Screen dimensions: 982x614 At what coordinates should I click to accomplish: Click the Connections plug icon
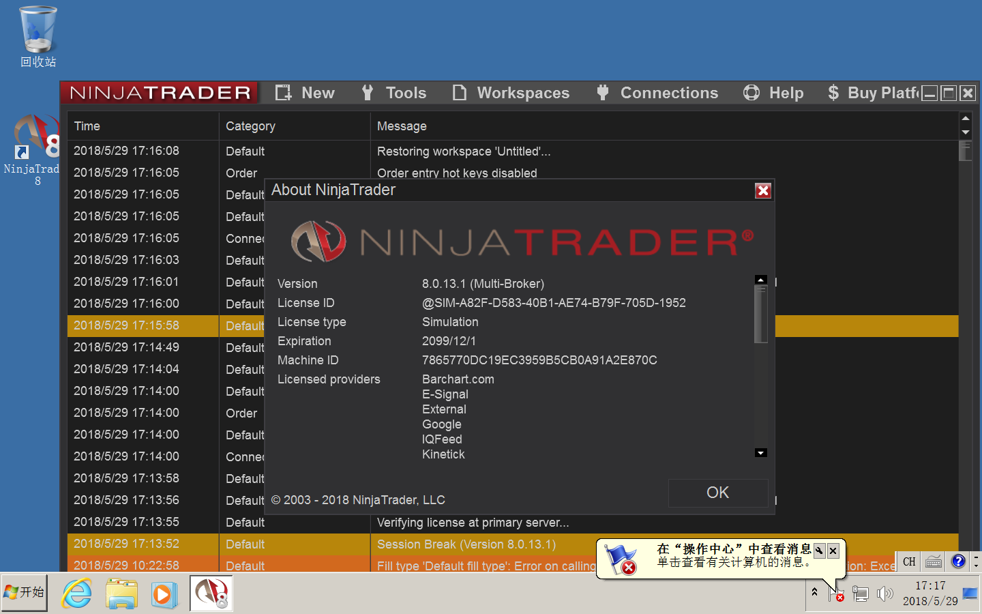(603, 92)
